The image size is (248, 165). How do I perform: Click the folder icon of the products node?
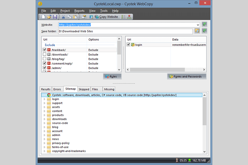coord(49,115)
